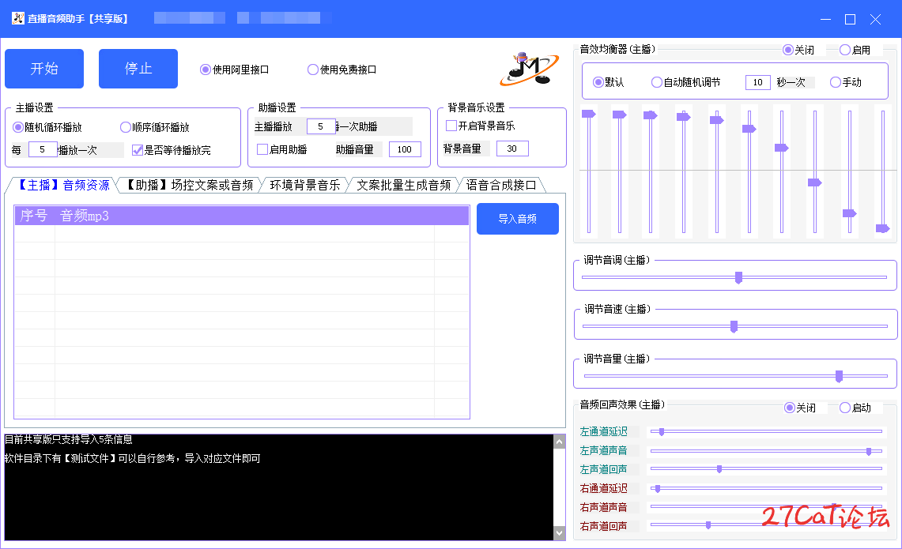Click the 序号 column header
This screenshot has width=902, height=549.
pyautogui.click(x=34, y=216)
